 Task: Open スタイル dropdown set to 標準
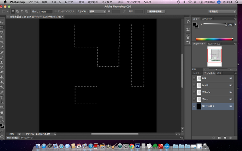coord(97,12)
